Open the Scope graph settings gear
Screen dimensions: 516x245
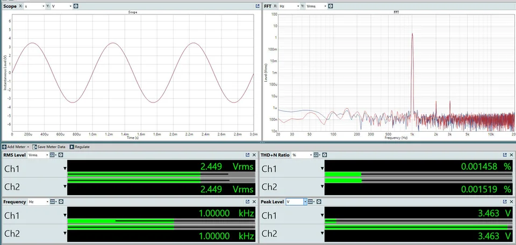click(76, 6)
